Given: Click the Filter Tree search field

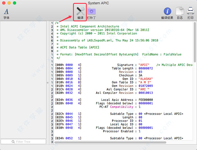Looking at the screenshot, I should click(23, 141).
